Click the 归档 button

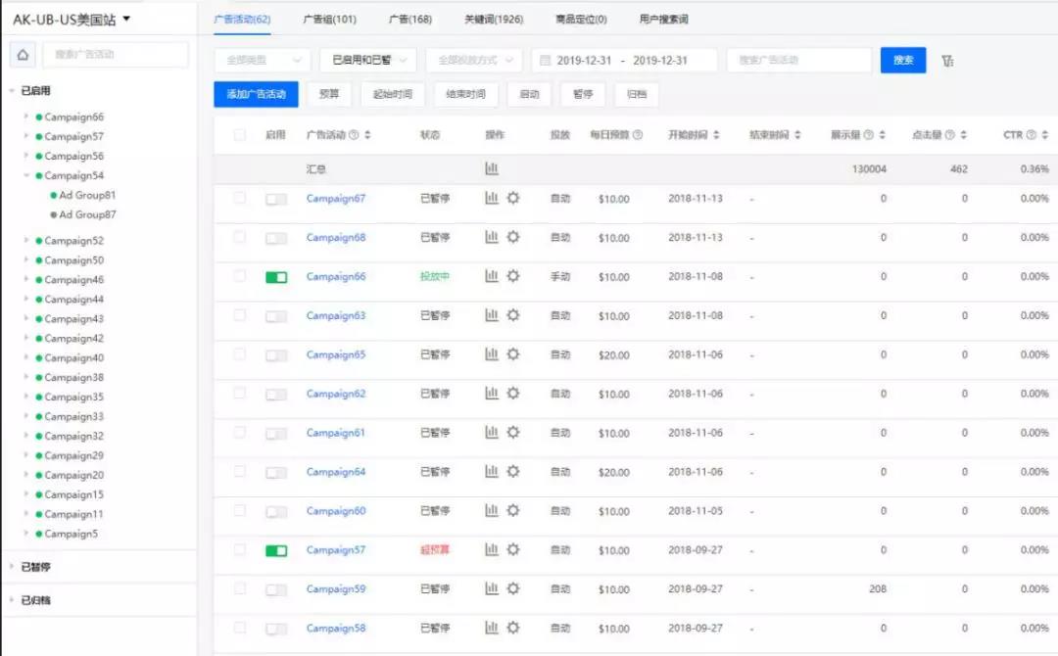point(637,94)
